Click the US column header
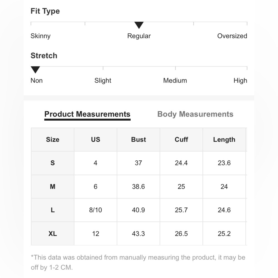278x278 pixels. pos(96,140)
